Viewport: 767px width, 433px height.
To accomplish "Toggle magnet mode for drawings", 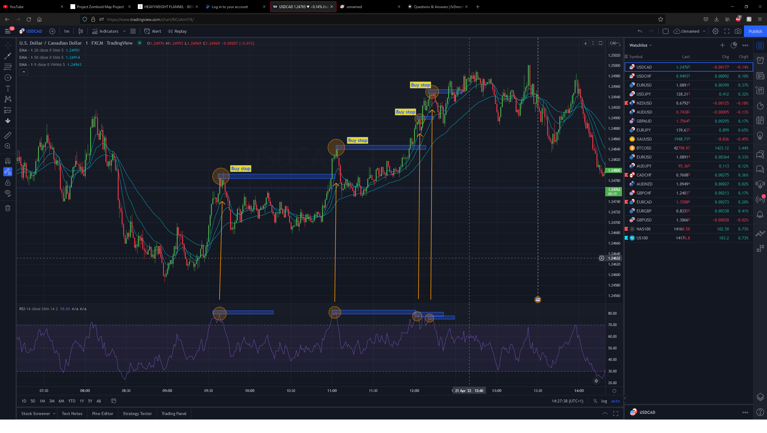I will pyautogui.click(x=8, y=161).
